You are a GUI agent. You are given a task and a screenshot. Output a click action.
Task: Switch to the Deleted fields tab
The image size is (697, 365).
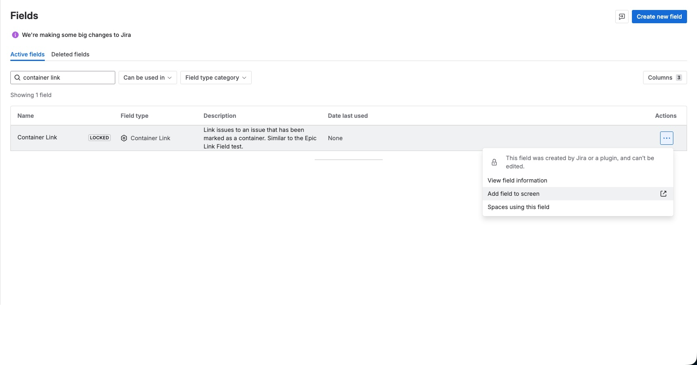pos(70,54)
